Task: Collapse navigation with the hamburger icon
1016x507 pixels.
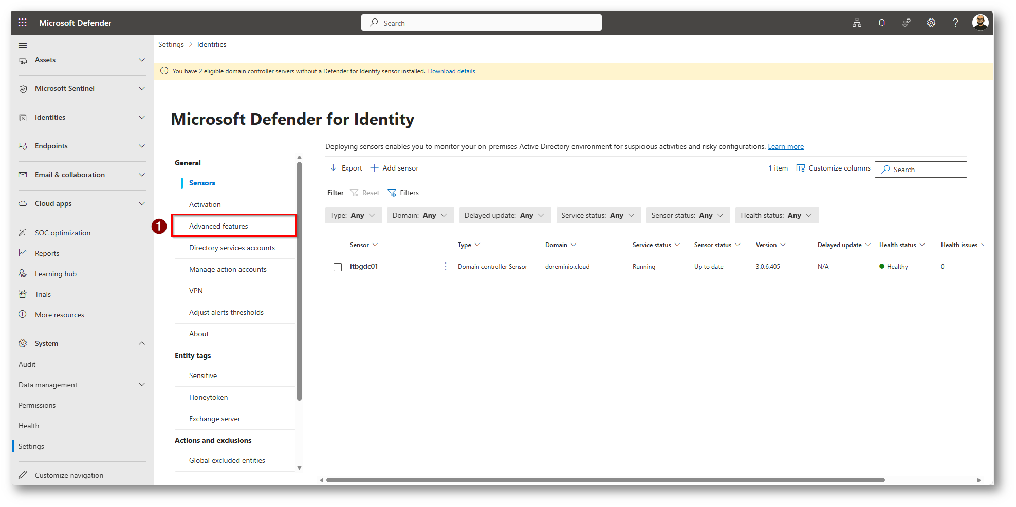Action: (x=23, y=45)
